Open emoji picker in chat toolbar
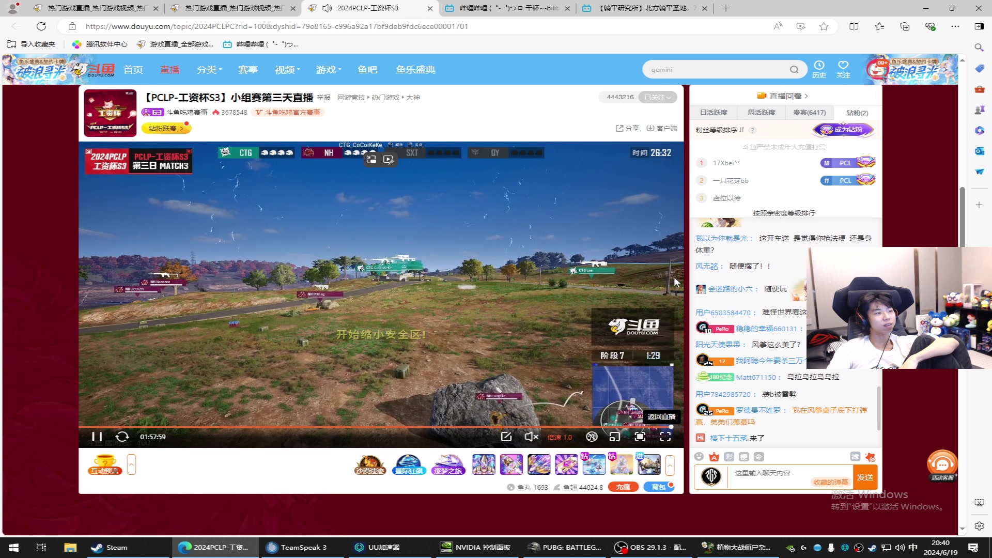Screen dimensions: 992x558 pyautogui.click(x=699, y=457)
